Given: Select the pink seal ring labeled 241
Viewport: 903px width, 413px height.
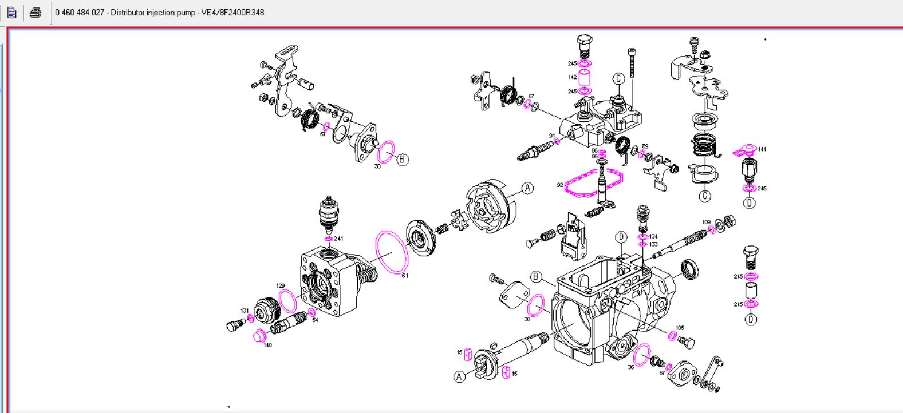Looking at the screenshot, I should pyautogui.click(x=329, y=239).
